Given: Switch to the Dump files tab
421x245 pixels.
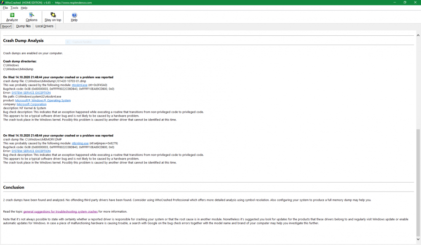Looking at the screenshot, I should click(x=23, y=26).
